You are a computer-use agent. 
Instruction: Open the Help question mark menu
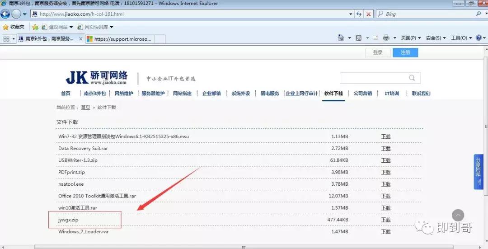pos(480,38)
